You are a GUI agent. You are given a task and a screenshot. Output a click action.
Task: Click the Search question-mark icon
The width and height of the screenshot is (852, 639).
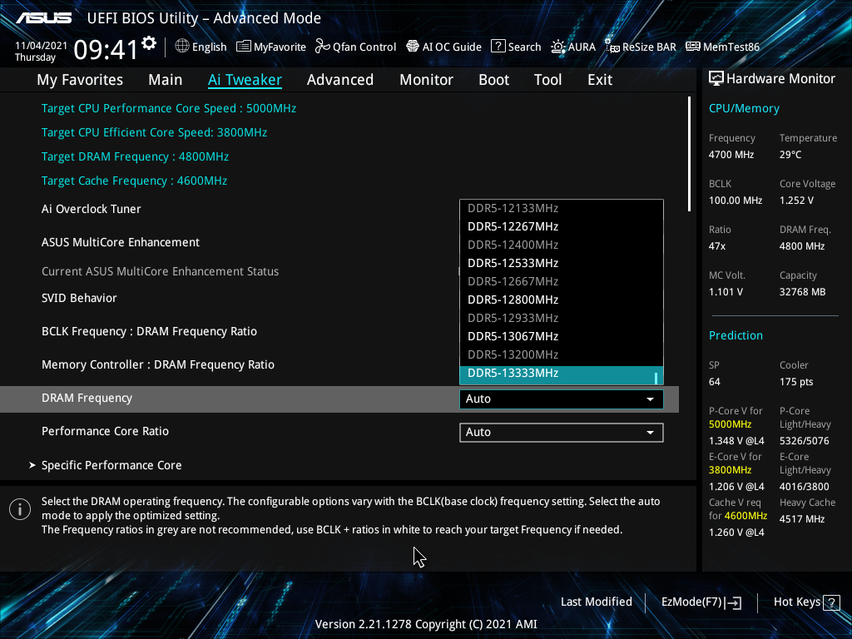point(498,47)
